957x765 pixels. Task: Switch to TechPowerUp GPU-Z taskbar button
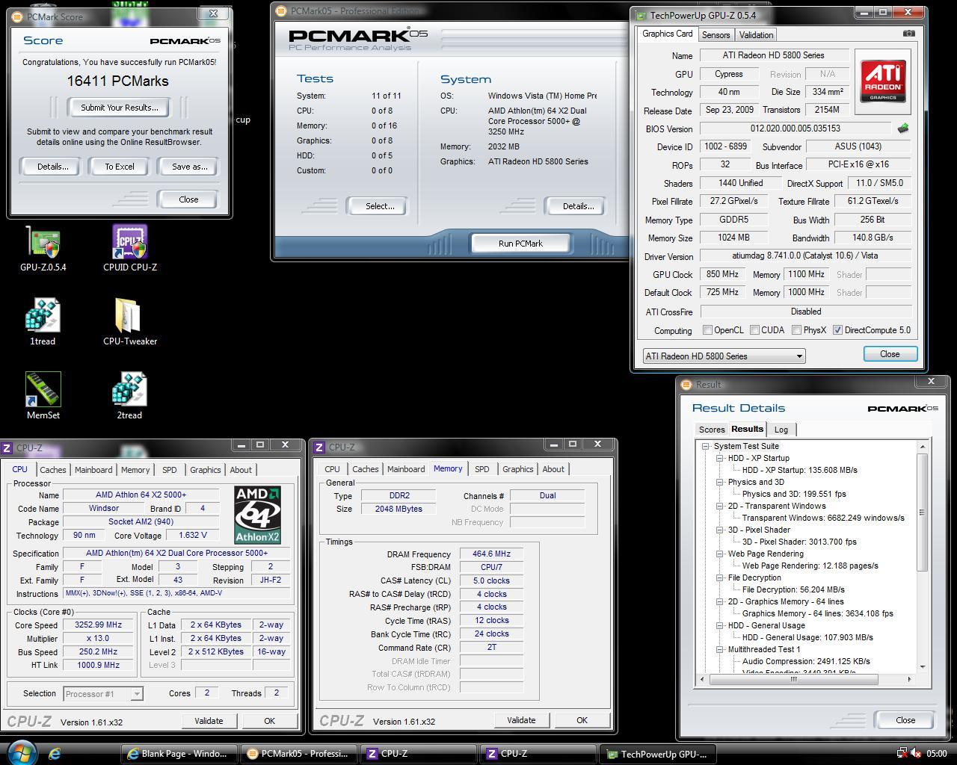[657, 755]
